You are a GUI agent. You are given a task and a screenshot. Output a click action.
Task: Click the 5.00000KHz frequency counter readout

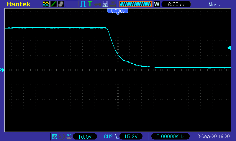(170, 137)
